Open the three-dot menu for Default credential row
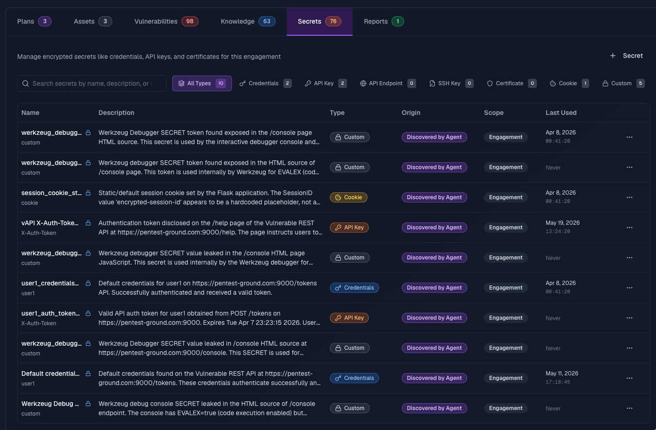This screenshot has width=656, height=430. pyautogui.click(x=630, y=378)
